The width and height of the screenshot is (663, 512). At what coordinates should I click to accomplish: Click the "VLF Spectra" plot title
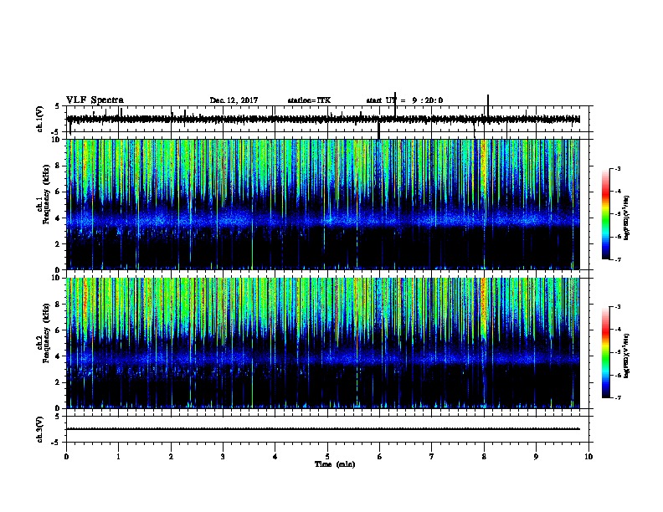[95, 100]
